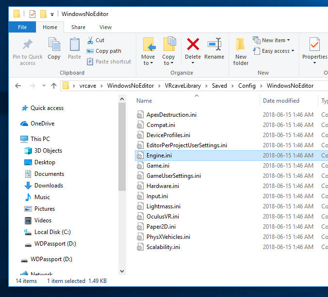The height and width of the screenshot is (297, 328).
Task: Navigate back with the Back arrow
Action: pos(18,86)
